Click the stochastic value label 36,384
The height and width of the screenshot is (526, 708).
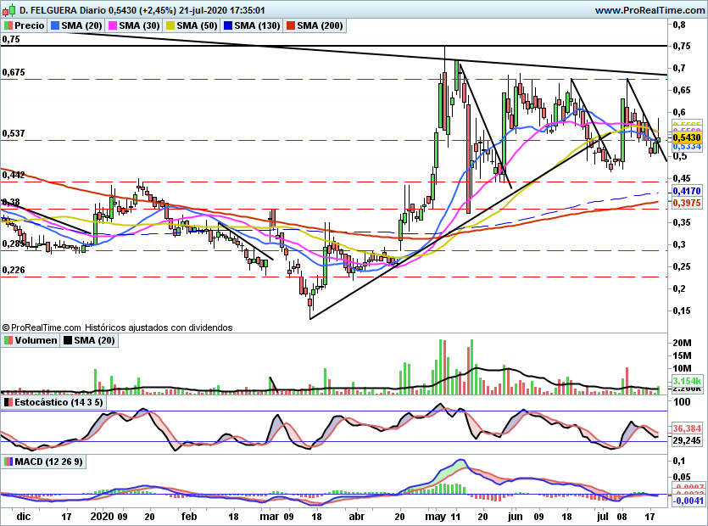tap(687, 428)
